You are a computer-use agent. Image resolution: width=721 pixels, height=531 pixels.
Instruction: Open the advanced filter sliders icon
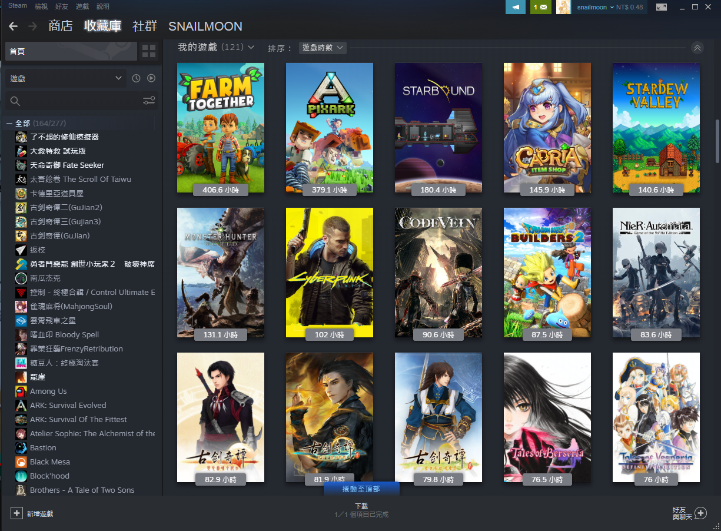149,101
